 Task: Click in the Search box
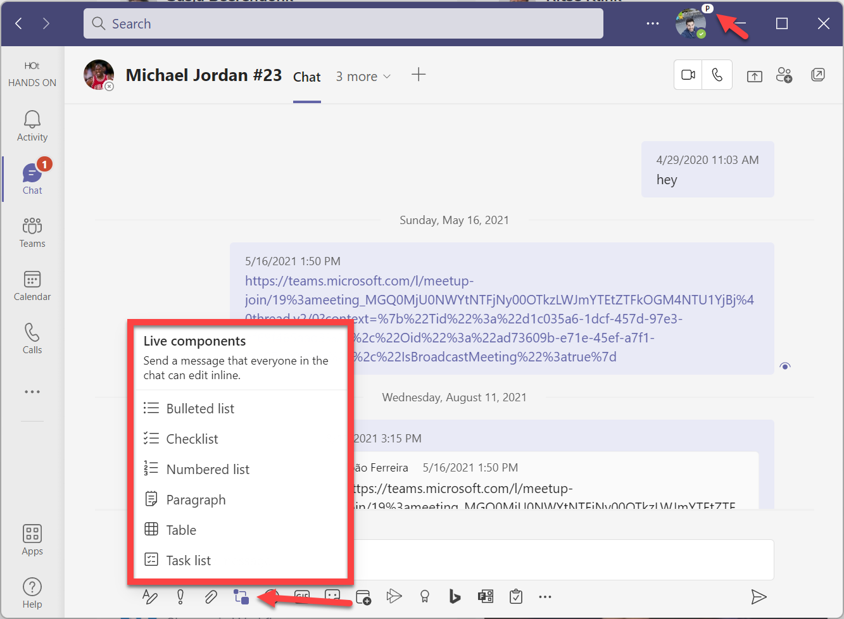[343, 24]
